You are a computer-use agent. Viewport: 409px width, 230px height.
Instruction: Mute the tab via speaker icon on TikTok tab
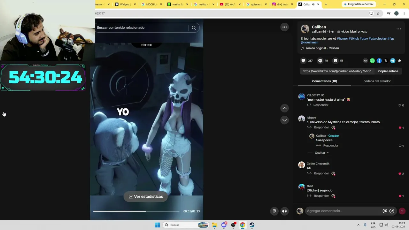click(x=313, y=4)
